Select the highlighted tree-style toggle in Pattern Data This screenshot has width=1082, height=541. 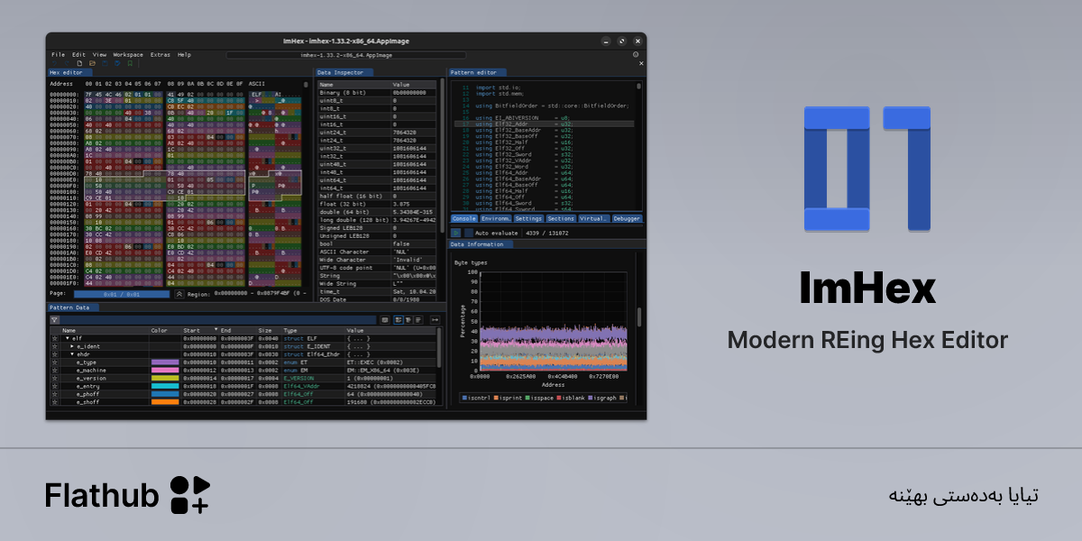pos(399,319)
